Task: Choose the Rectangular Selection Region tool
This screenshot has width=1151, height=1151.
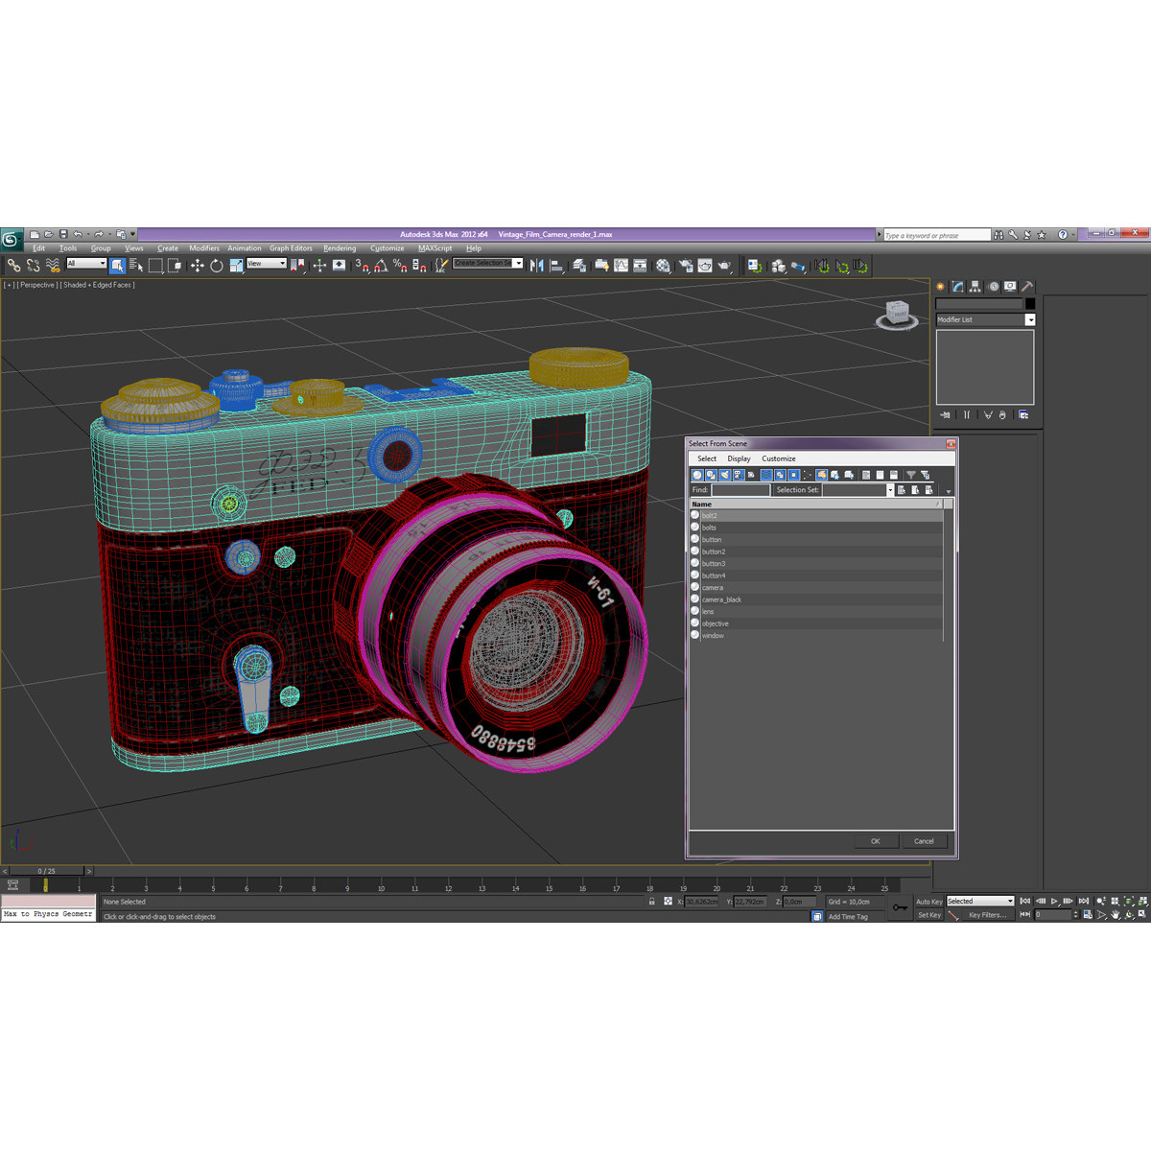Action: point(155,266)
